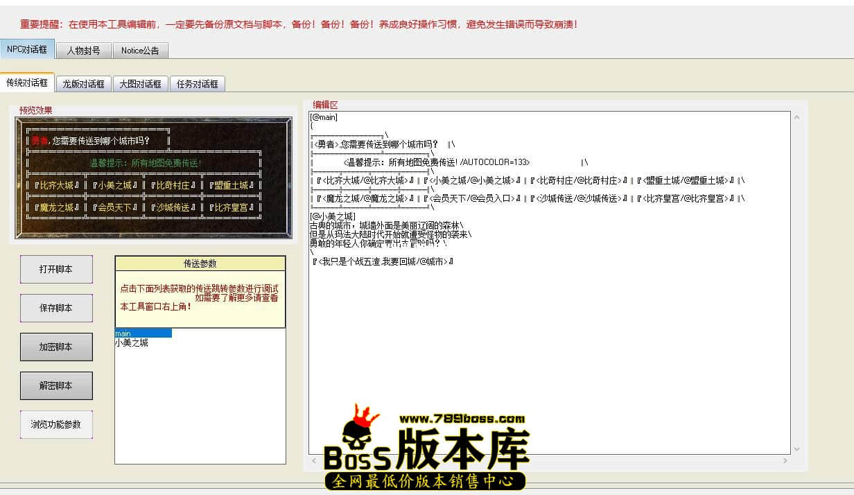The width and height of the screenshot is (854, 495).
Task: Open the 大图对话框 sub-tab
Action: coord(140,84)
